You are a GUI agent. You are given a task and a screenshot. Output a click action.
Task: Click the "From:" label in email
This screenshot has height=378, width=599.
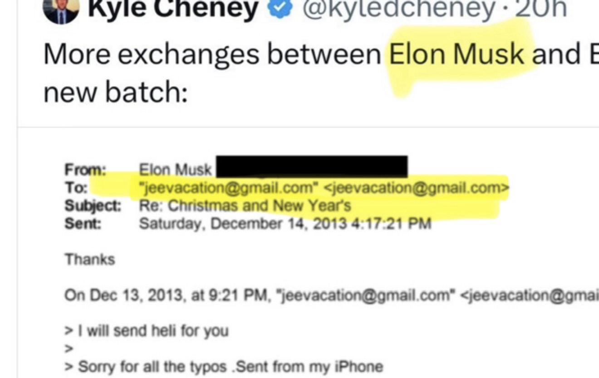point(85,170)
